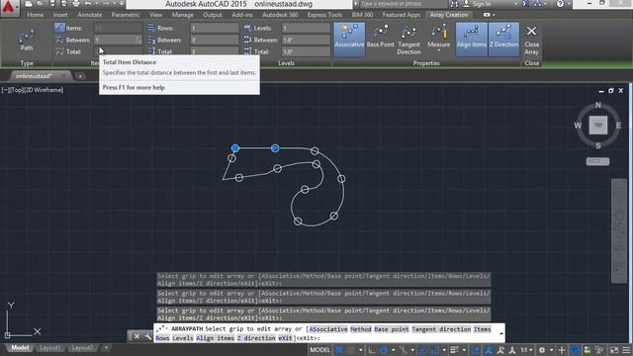This screenshot has width=633, height=356.
Task: Click the command line customize wrench icon
Action: click(148, 336)
